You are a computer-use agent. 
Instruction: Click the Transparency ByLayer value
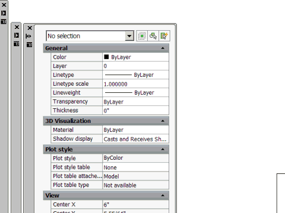pos(136,102)
